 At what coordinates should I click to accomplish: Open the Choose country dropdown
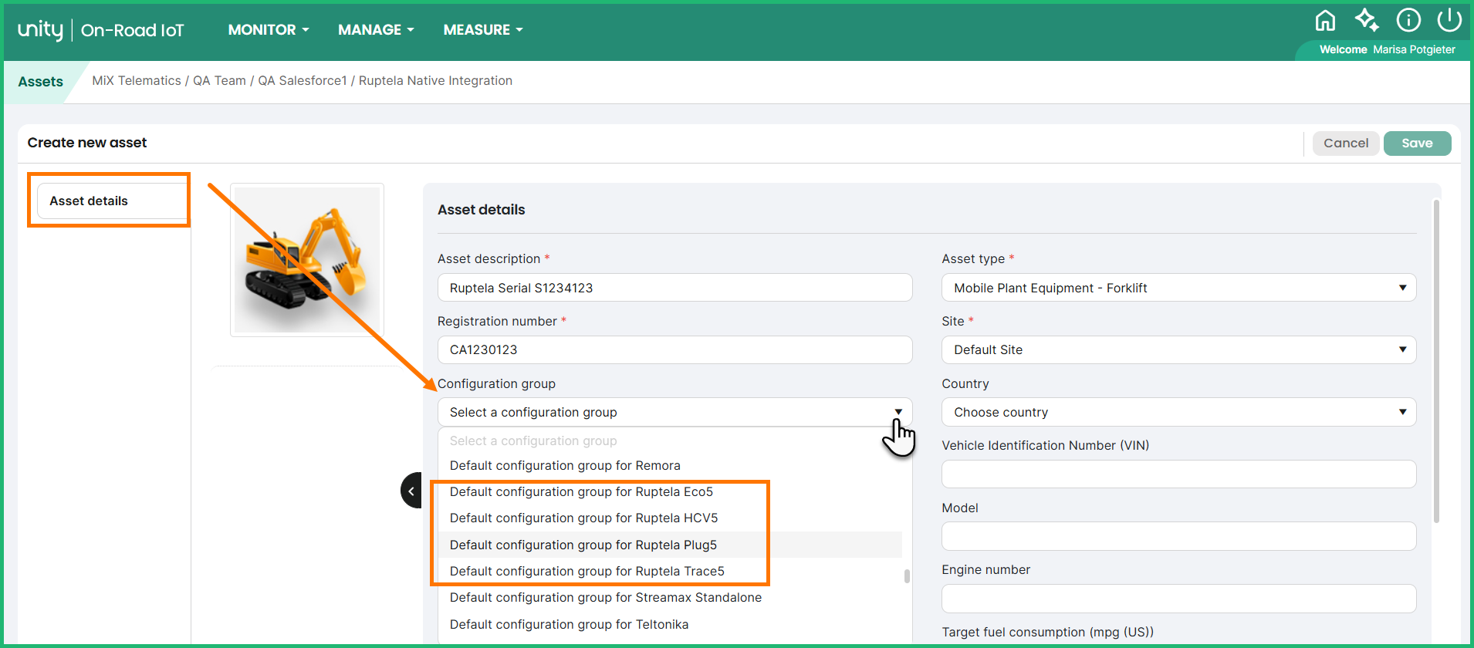coord(1178,412)
